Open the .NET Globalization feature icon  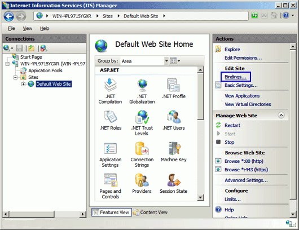(x=142, y=91)
